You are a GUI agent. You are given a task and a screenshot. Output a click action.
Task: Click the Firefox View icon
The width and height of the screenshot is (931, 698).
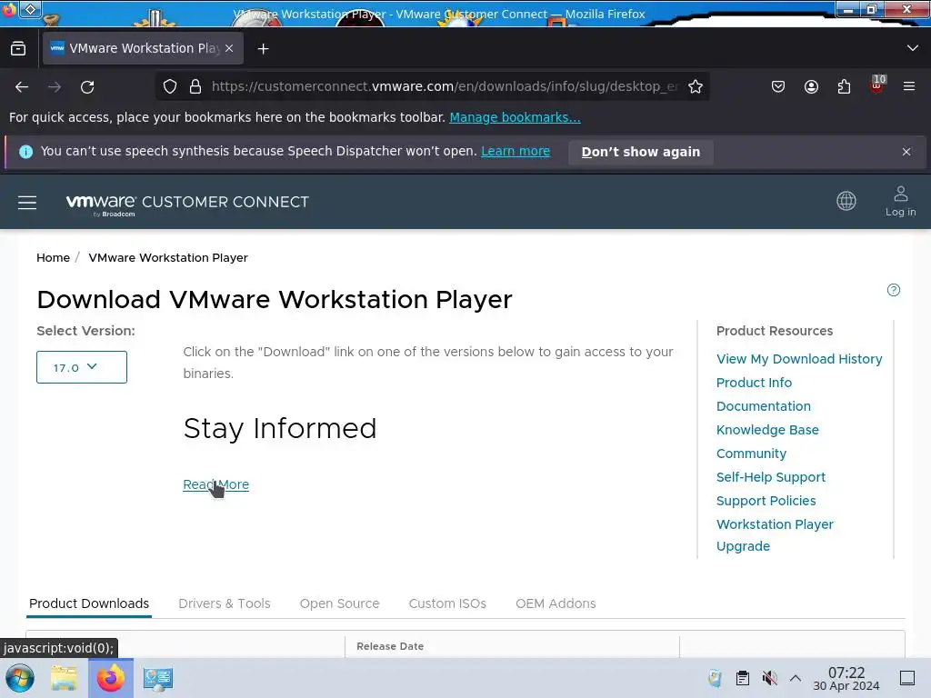(x=18, y=49)
